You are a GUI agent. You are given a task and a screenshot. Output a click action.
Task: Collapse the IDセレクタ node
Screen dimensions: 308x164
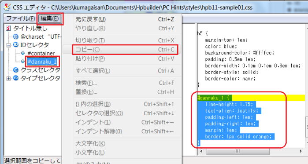tap(8, 45)
